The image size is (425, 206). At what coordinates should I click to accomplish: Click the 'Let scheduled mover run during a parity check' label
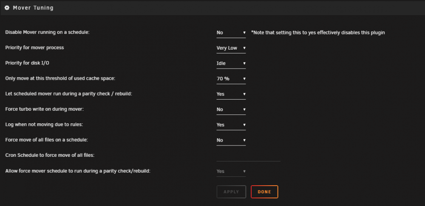tap(68, 94)
